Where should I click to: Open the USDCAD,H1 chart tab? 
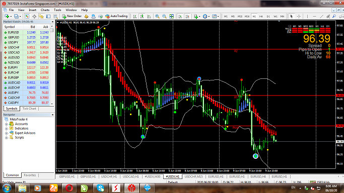coord(131,176)
